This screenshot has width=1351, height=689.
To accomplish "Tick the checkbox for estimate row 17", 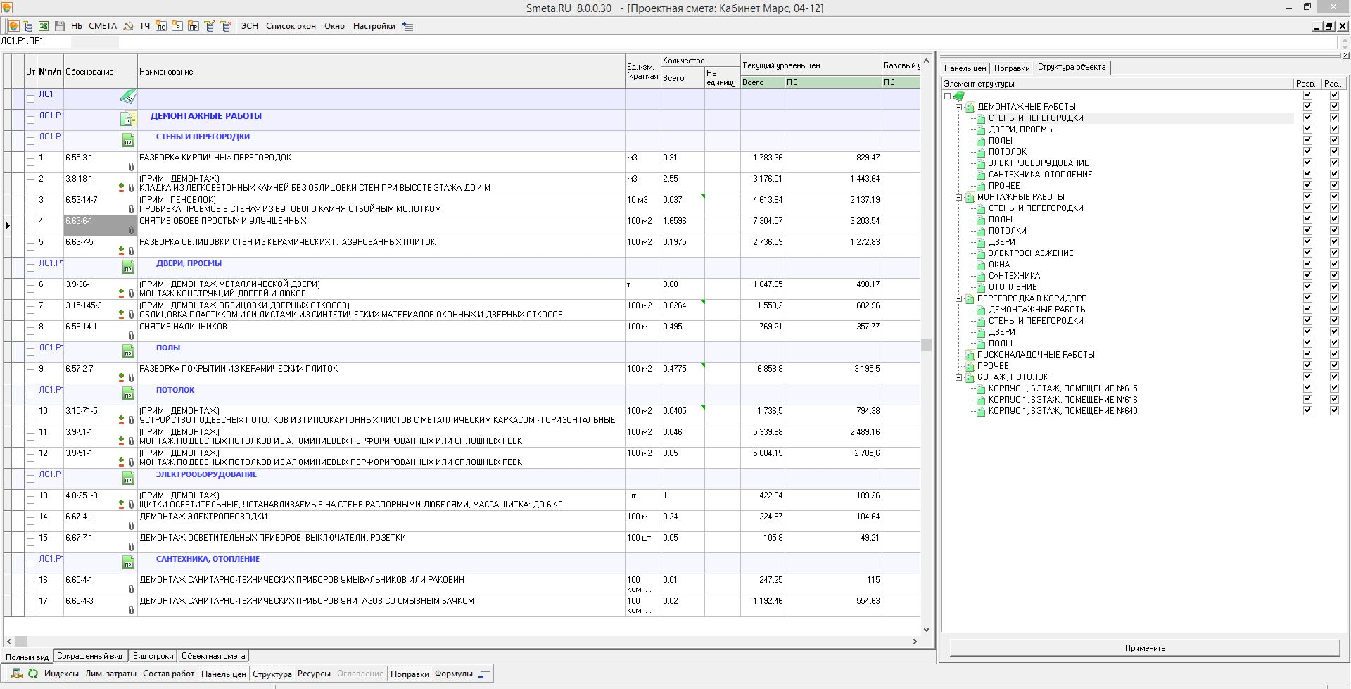I will point(30,605).
